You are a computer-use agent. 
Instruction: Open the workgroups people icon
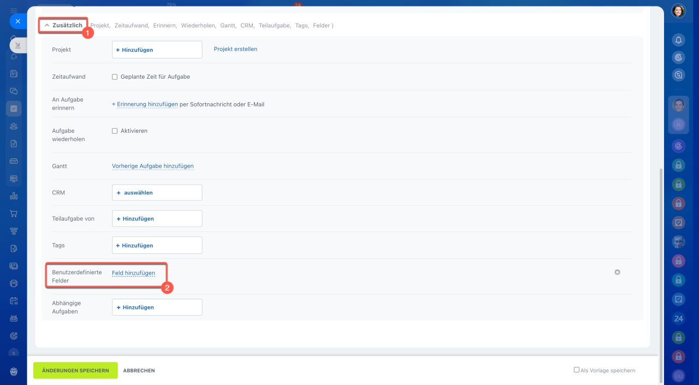(x=14, y=126)
